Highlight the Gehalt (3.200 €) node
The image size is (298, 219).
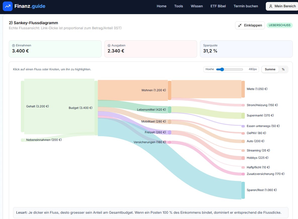22,106
